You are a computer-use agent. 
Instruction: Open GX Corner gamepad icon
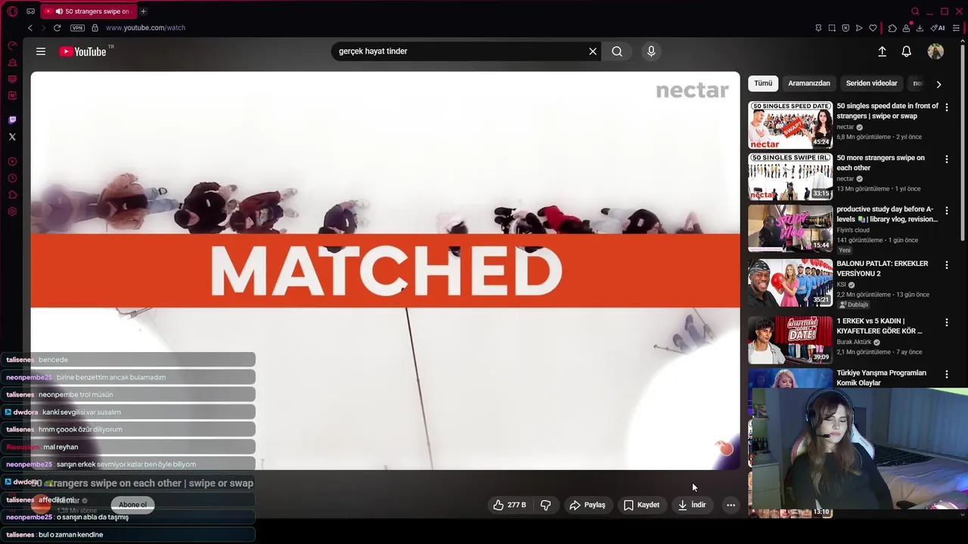(x=31, y=11)
